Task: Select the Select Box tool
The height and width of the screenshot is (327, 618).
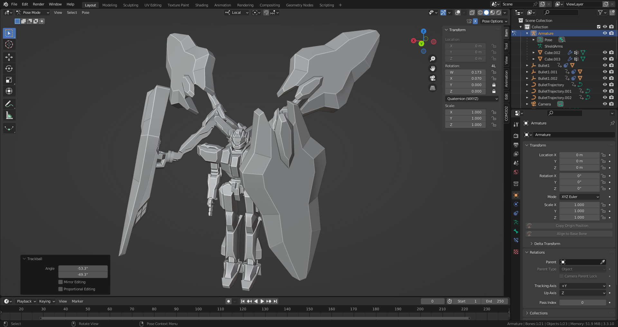Action: [9, 33]
